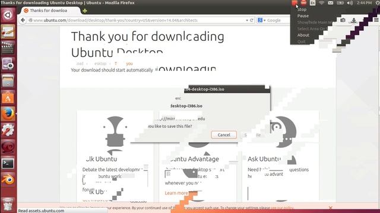This screenshot has width=380, height=213.
Task: Dismiss cookie notice with red X
Action: click(331, 208)
